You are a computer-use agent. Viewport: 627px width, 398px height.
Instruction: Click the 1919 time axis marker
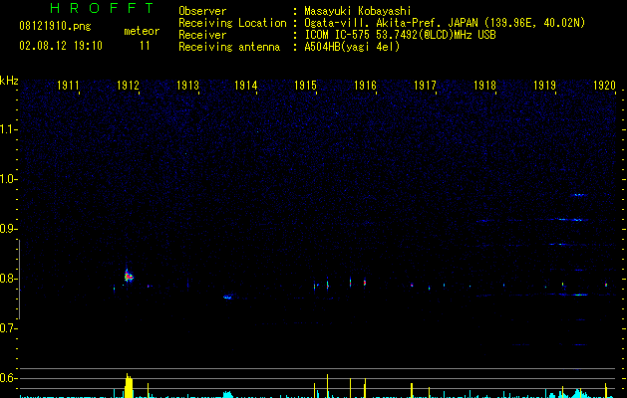tap(544, 85)
